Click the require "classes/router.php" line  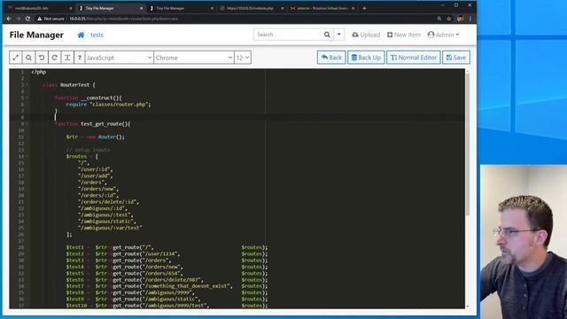pyautogui.click(x=108, y=105)
